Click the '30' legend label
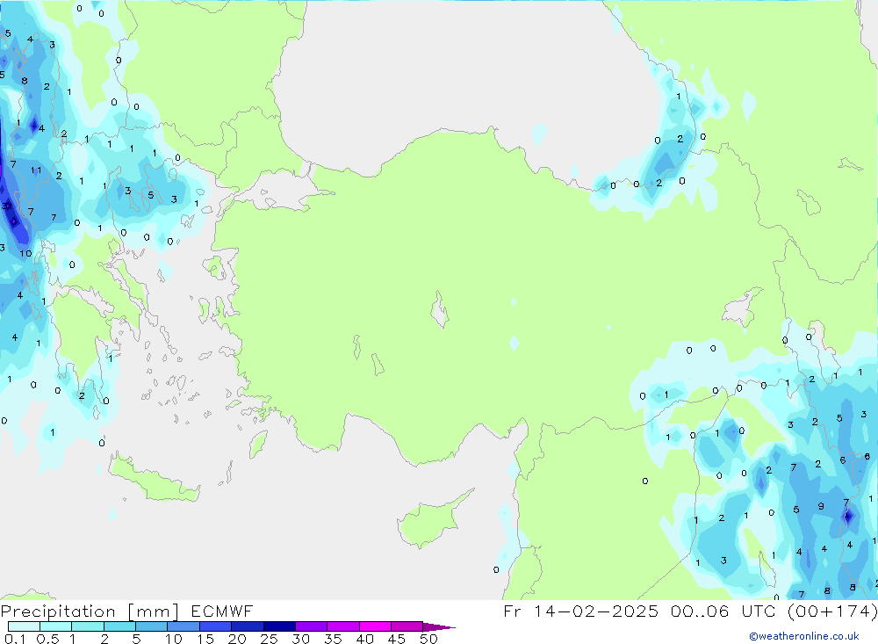Image resolution: width=878 pixels, height=644 pixels. (301, 639)
